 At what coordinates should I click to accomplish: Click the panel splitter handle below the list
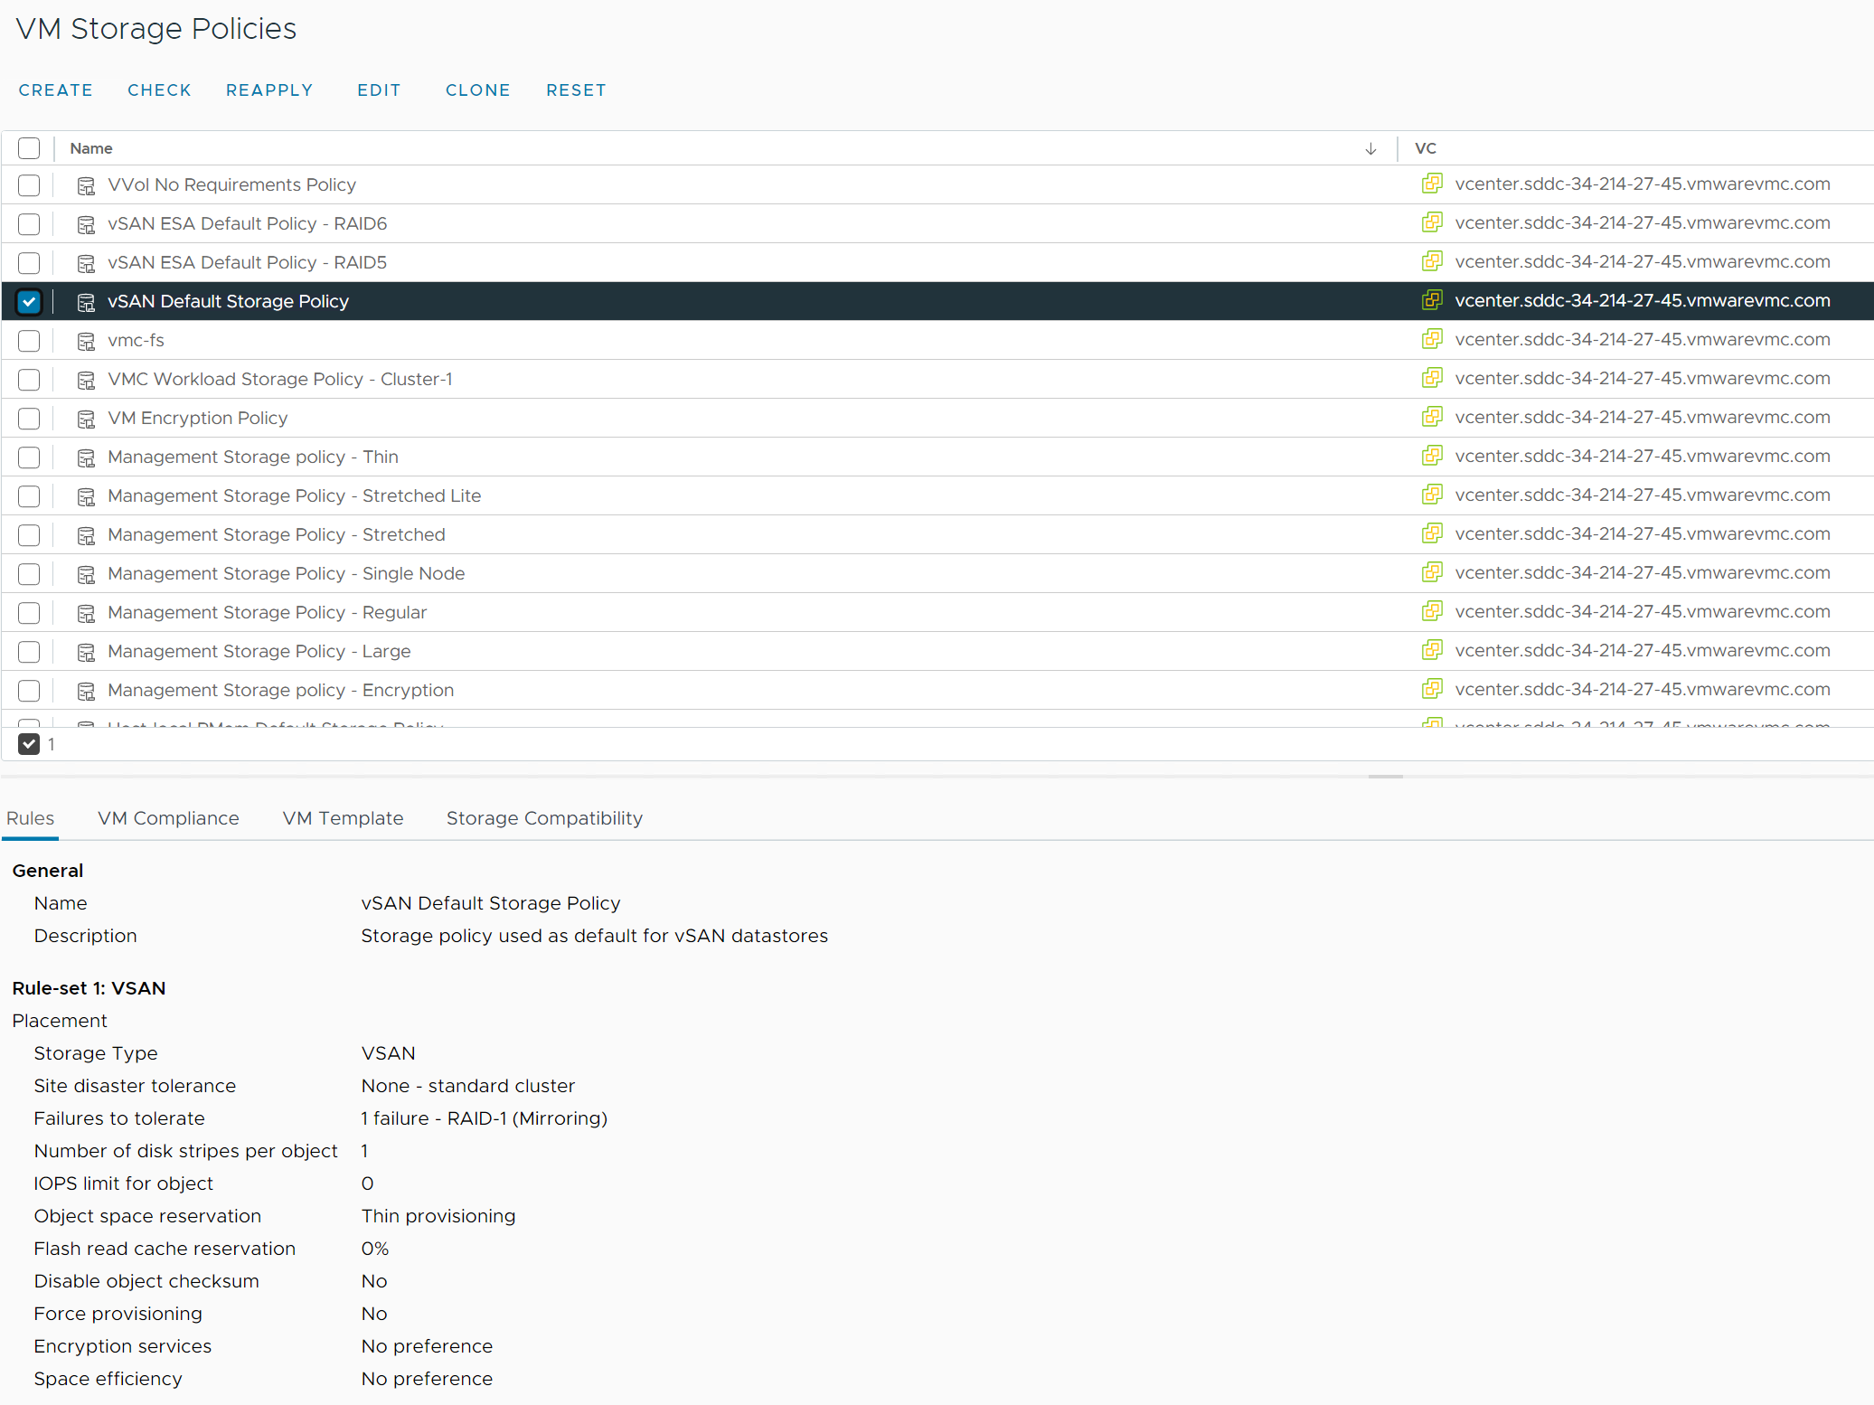[x=1385, y=777]
